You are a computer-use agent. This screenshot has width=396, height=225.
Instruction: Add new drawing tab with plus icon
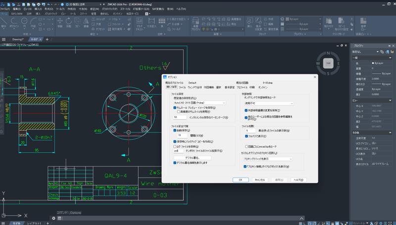(x=47, y=39)
